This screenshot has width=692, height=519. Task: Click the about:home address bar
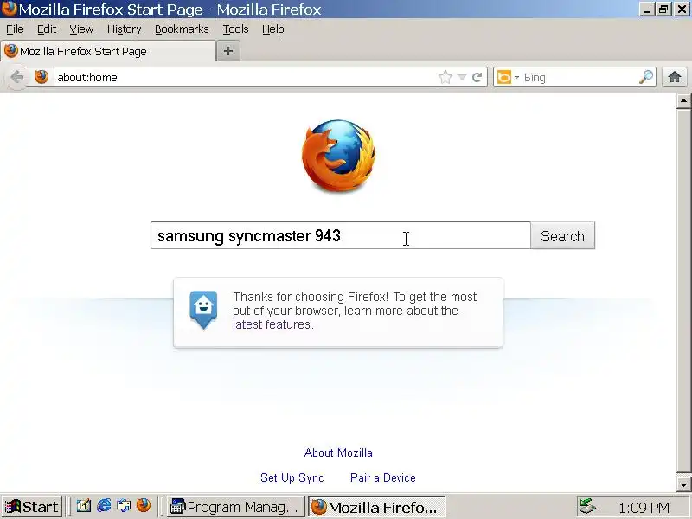(245, 77)
